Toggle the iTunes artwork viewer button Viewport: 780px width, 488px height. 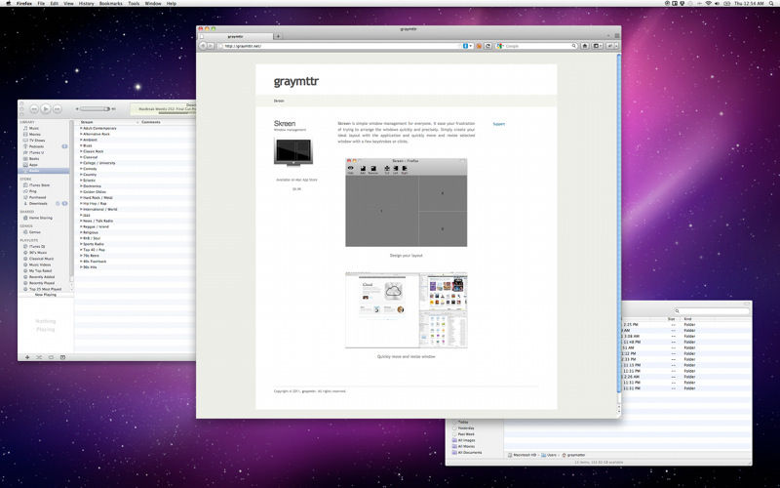click(62, 357)
